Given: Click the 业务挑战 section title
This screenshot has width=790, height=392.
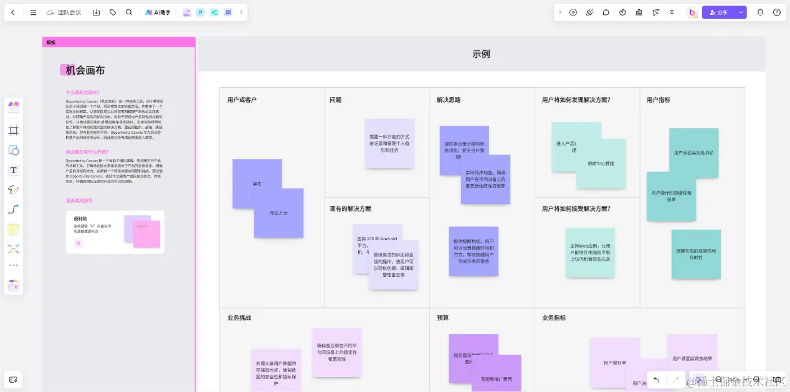Looking at the screenshot, I should click(x=239, y=317).
